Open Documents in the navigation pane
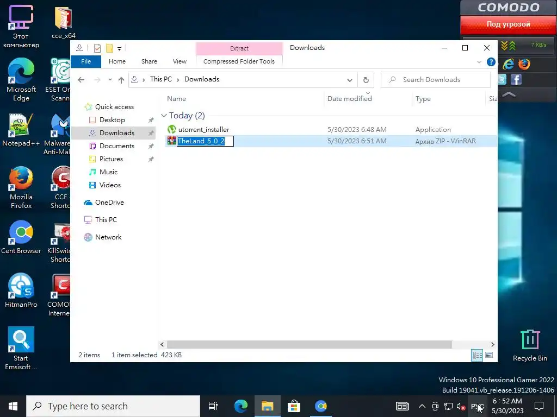The height and width of the screenshot is (417, 557). point(117,146)
